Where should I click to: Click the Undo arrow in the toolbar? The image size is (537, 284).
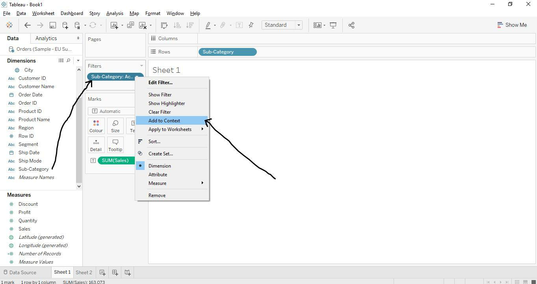click(28, 25)
